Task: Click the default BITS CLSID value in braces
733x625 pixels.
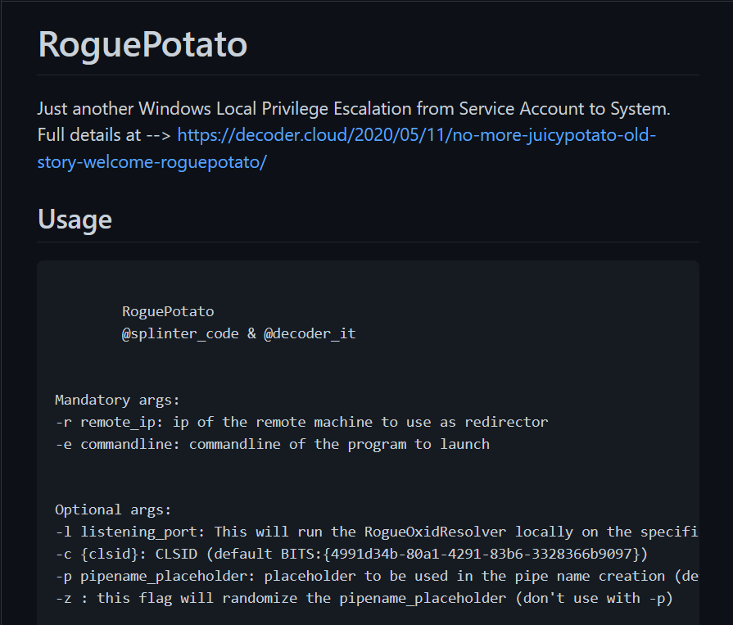Action: [x=482, y=554]
